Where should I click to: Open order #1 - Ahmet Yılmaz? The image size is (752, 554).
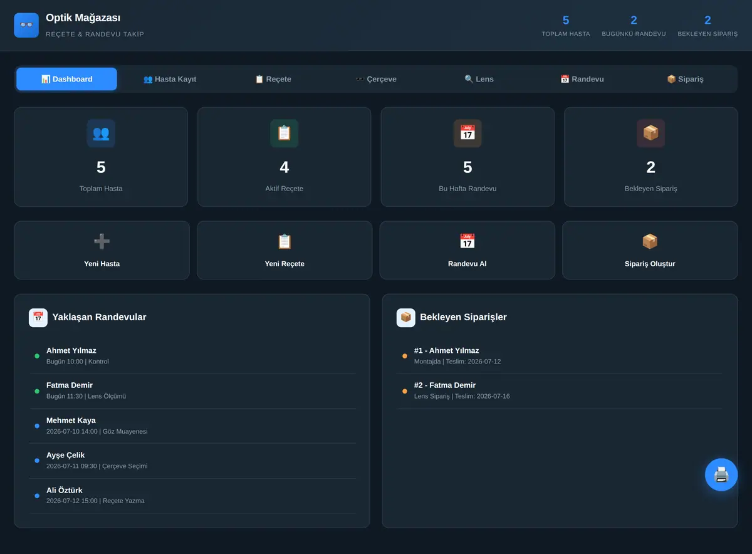tap(559, 356)
